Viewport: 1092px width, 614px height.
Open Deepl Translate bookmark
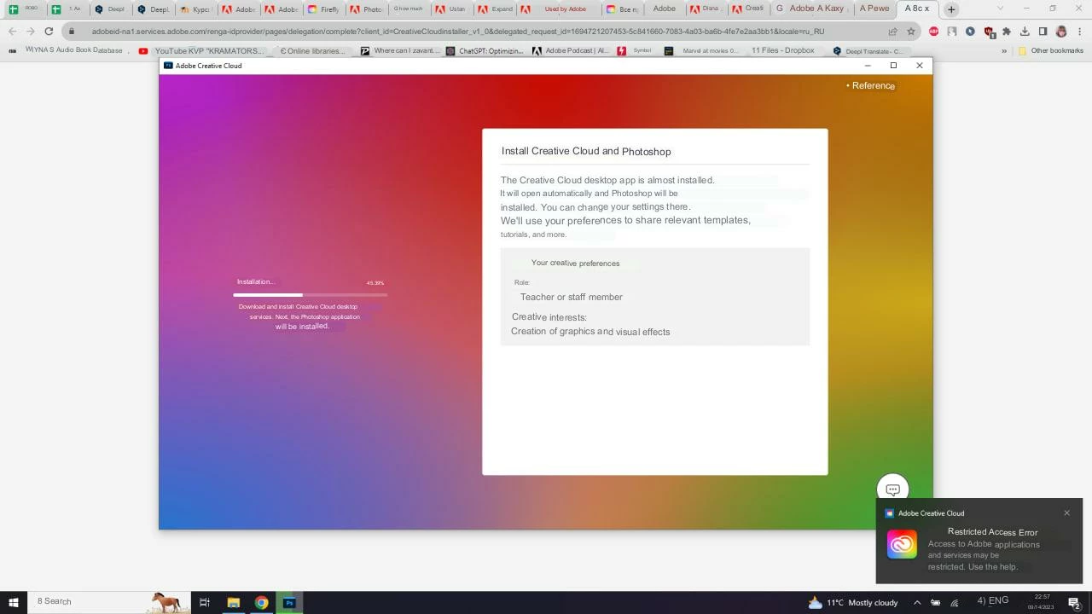867,50
